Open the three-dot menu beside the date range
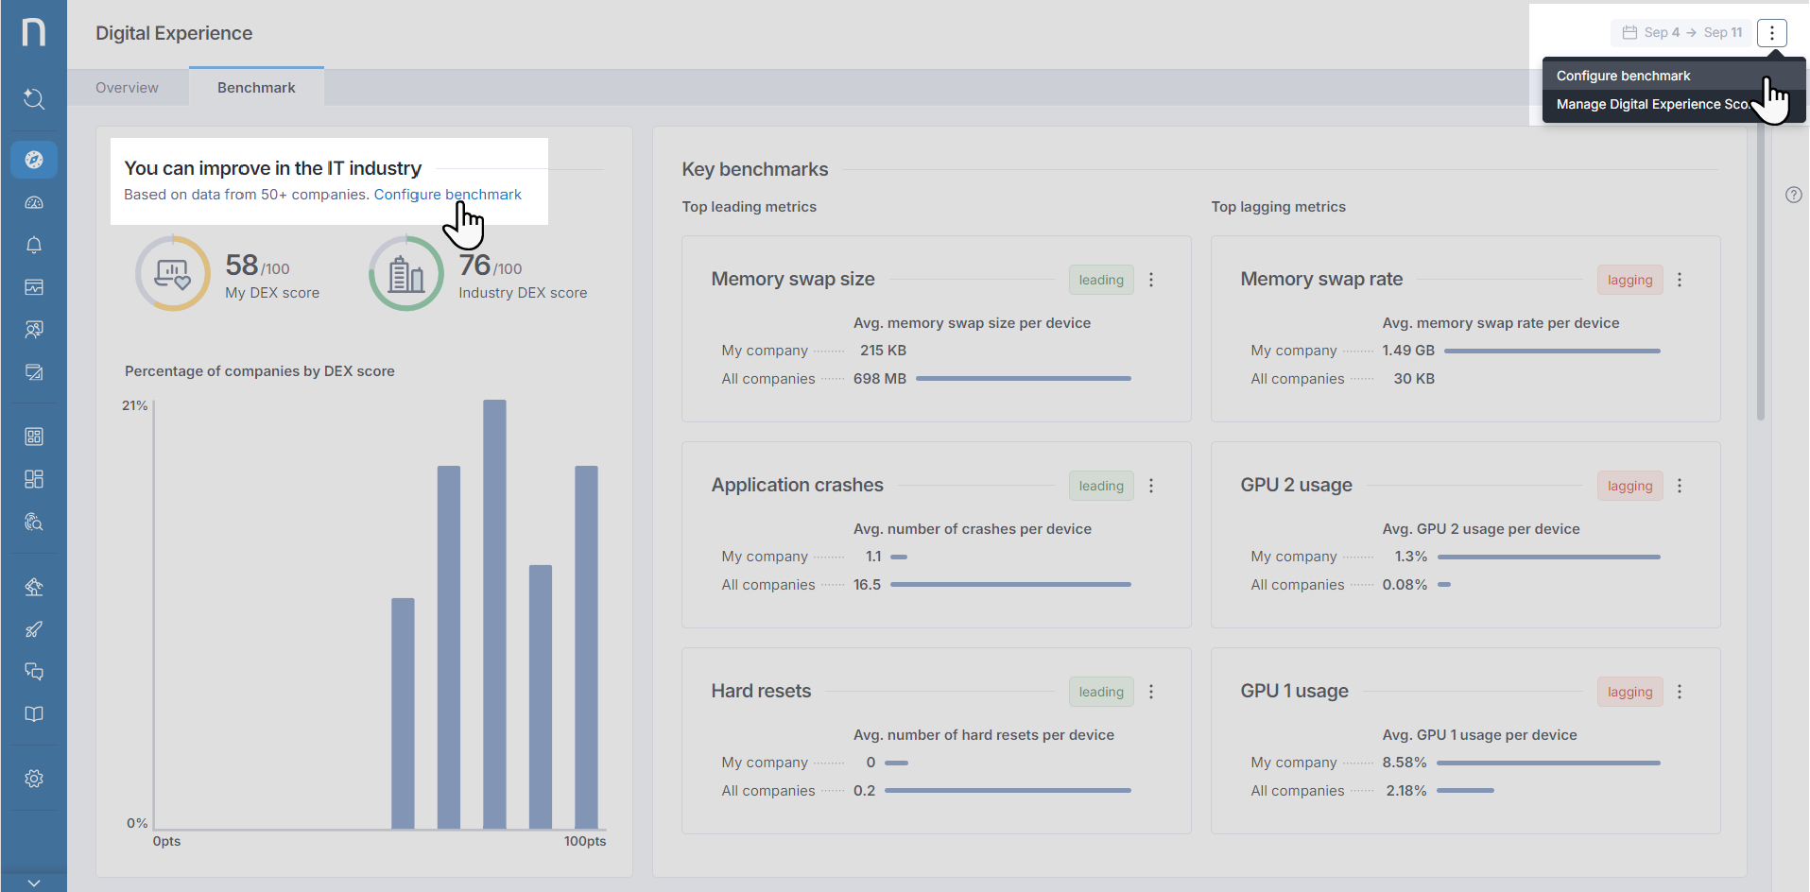 (x=1771, y=33)
